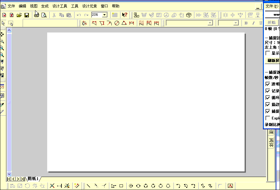Image resolution: width=280 pixels, height=190 pixels.
Task: Select the center-point circle tool in bottom toolbar
Action: pos(131,186)
